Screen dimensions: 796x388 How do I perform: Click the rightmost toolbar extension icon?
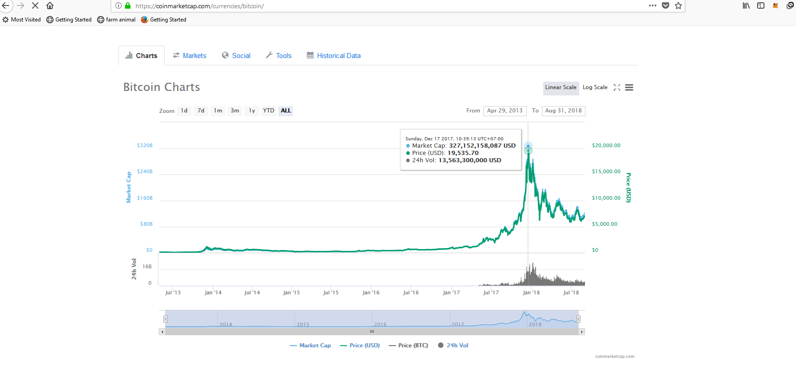click(x=790, y=6)
